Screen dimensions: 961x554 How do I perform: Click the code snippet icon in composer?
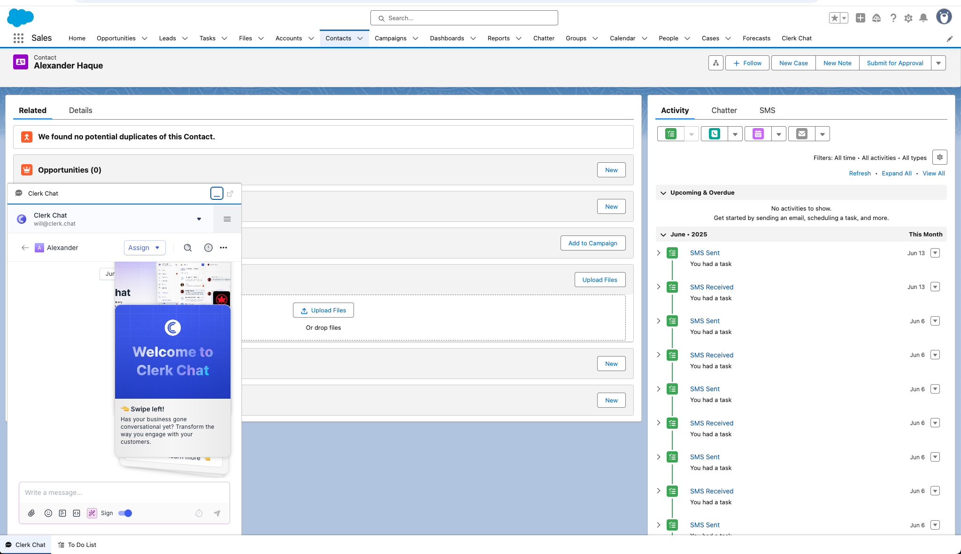pos(77,513)
